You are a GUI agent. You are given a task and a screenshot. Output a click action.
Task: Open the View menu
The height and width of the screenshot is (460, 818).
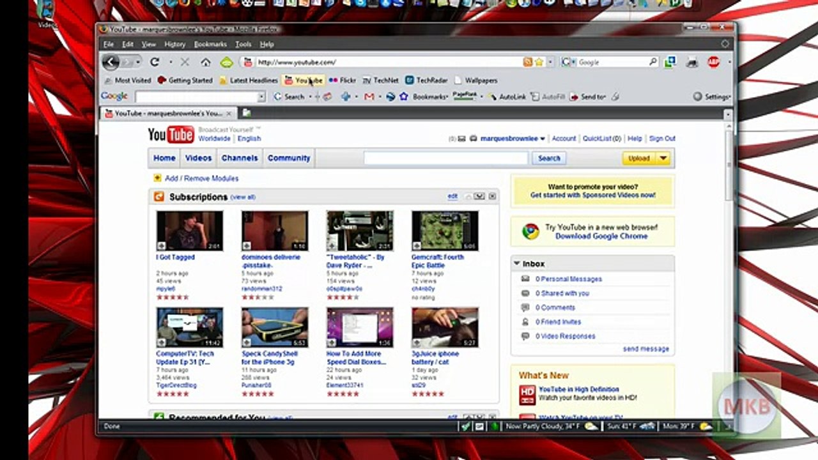(149, 44)
